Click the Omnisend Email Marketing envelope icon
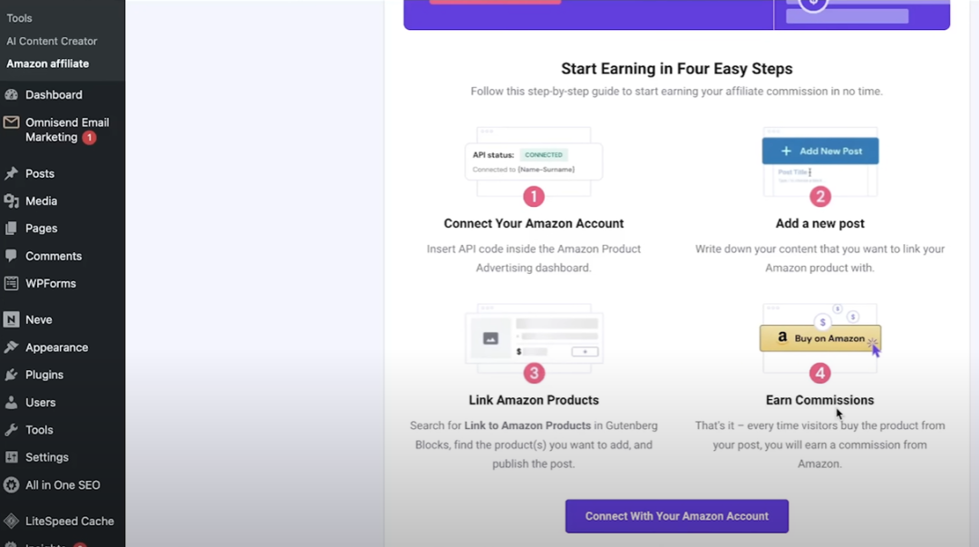Viewport: 979px width, 547px height. coord(11,122)
